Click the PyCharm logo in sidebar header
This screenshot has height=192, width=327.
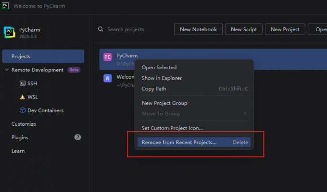[x=10, y=32]
